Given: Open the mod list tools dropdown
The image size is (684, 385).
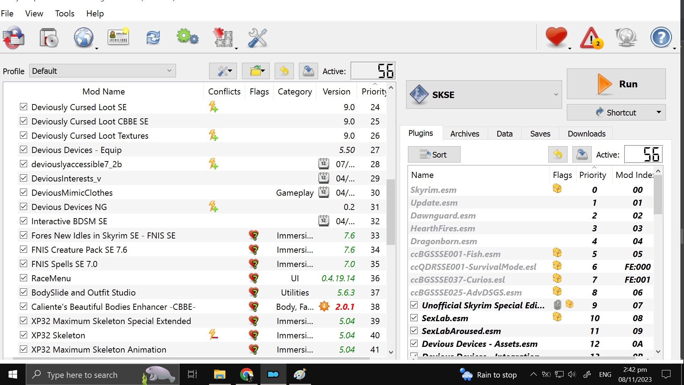Looking at the screenshot, I should (223, 71).
